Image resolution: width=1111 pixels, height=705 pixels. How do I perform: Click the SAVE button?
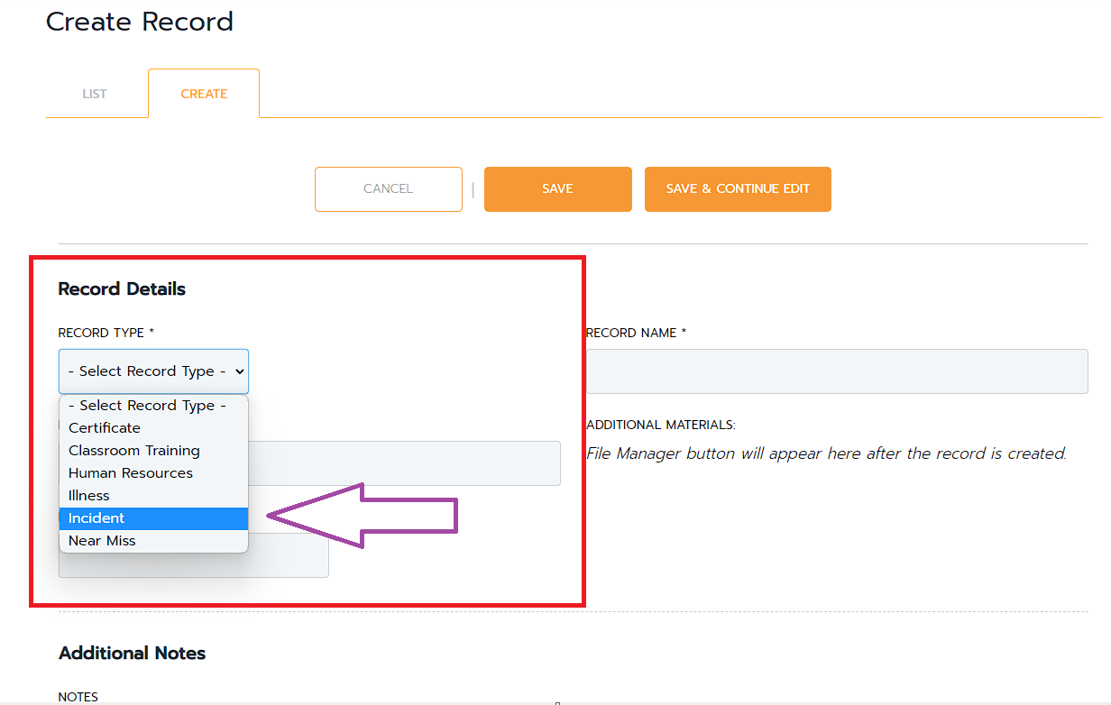click(558, 189)
